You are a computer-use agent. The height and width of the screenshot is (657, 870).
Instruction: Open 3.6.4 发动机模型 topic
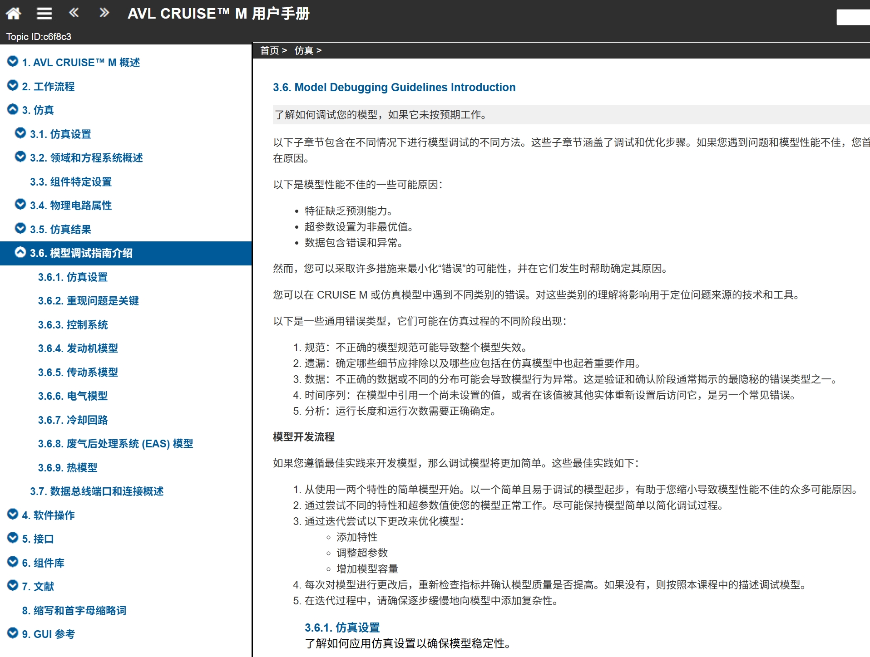[x=78, y=348]
